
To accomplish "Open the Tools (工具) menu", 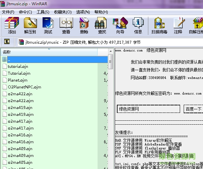I will [x=43, y=12].
